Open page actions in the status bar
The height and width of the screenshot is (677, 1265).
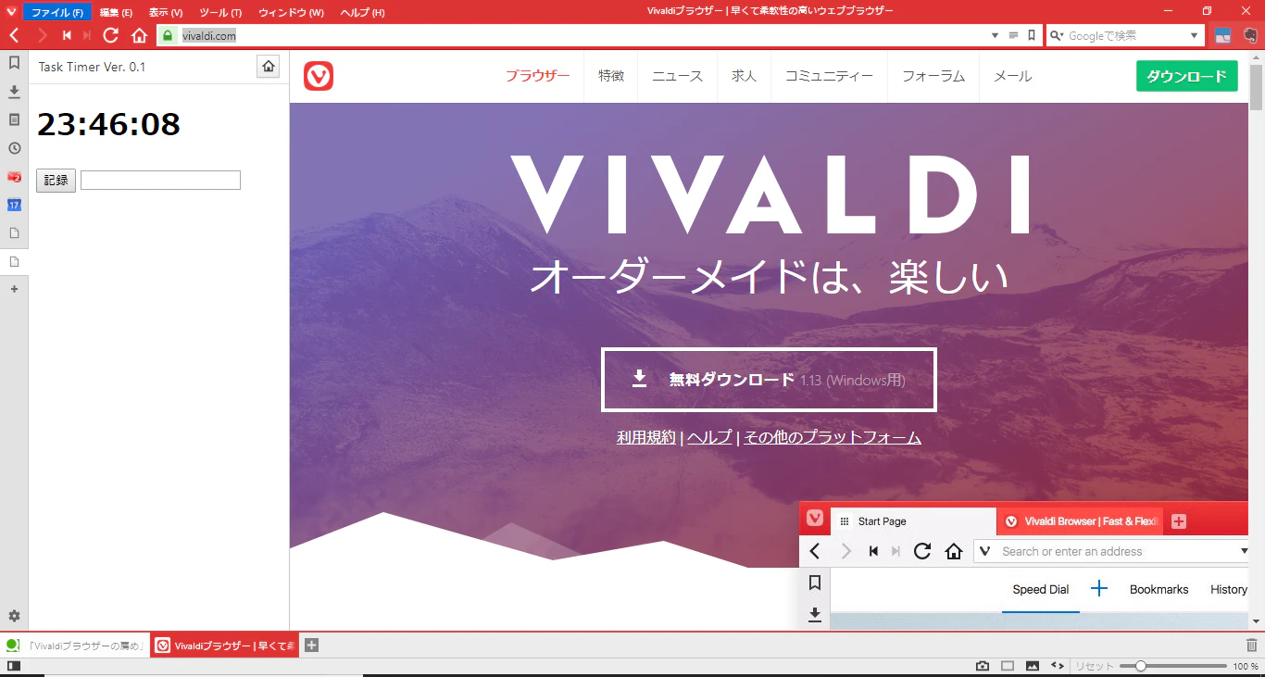pyautogui.click(x=1058, y=667)
